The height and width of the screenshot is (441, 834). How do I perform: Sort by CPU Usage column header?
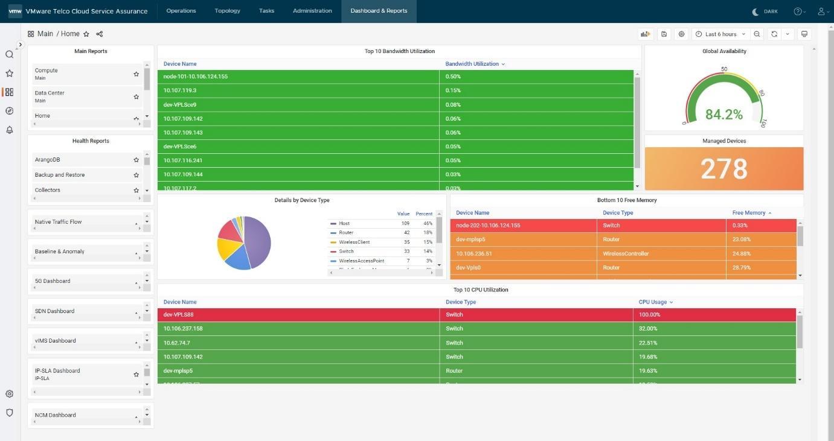click(655, 302)
